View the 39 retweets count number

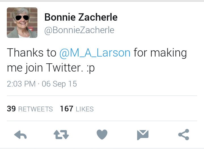pyautogui.click(x=11, y=109)
